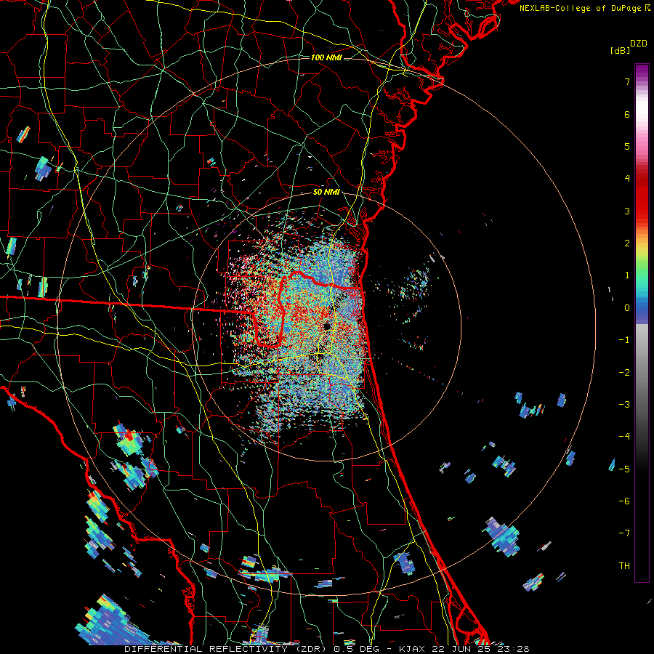Click the 'TH' label at the color scale bottom

(624, 565)
